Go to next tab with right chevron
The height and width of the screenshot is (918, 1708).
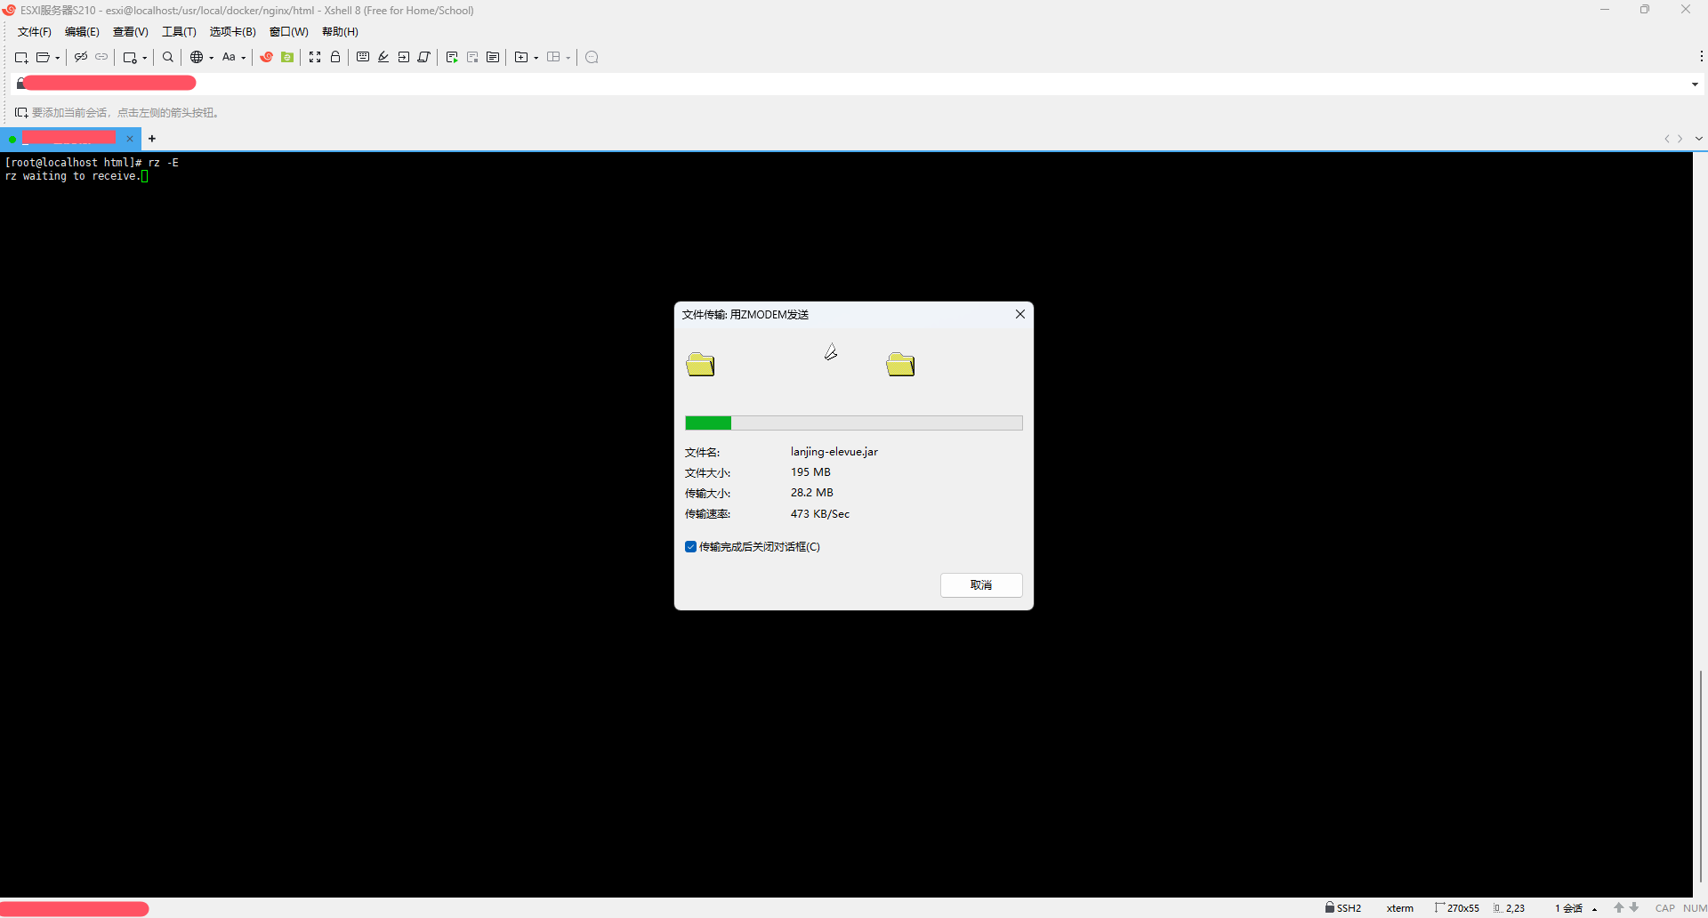point(1680,139)
